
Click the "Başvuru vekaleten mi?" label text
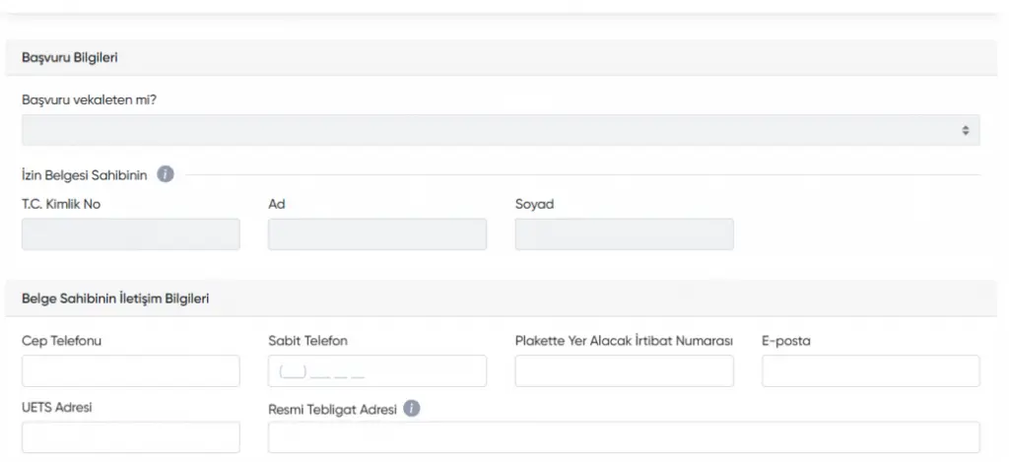tap(83, 100)
